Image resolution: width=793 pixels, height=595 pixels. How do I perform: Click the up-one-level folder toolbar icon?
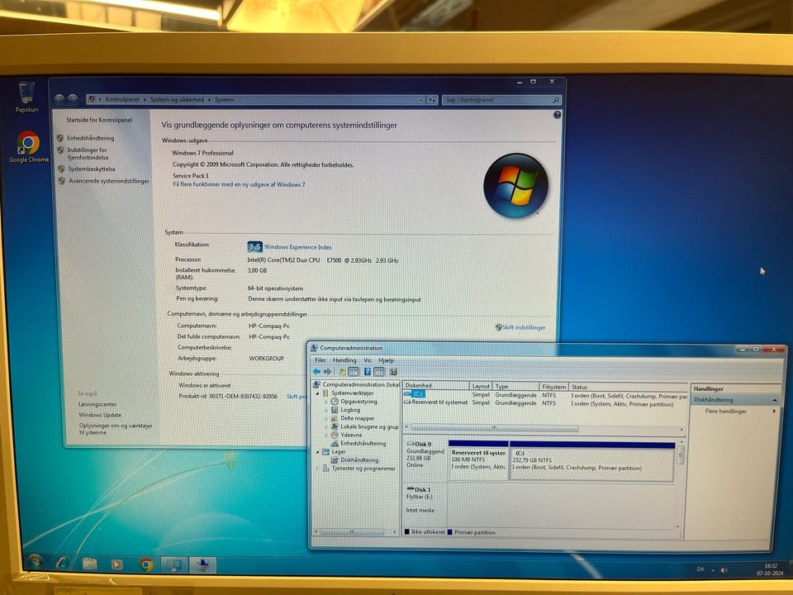point(342,371)
